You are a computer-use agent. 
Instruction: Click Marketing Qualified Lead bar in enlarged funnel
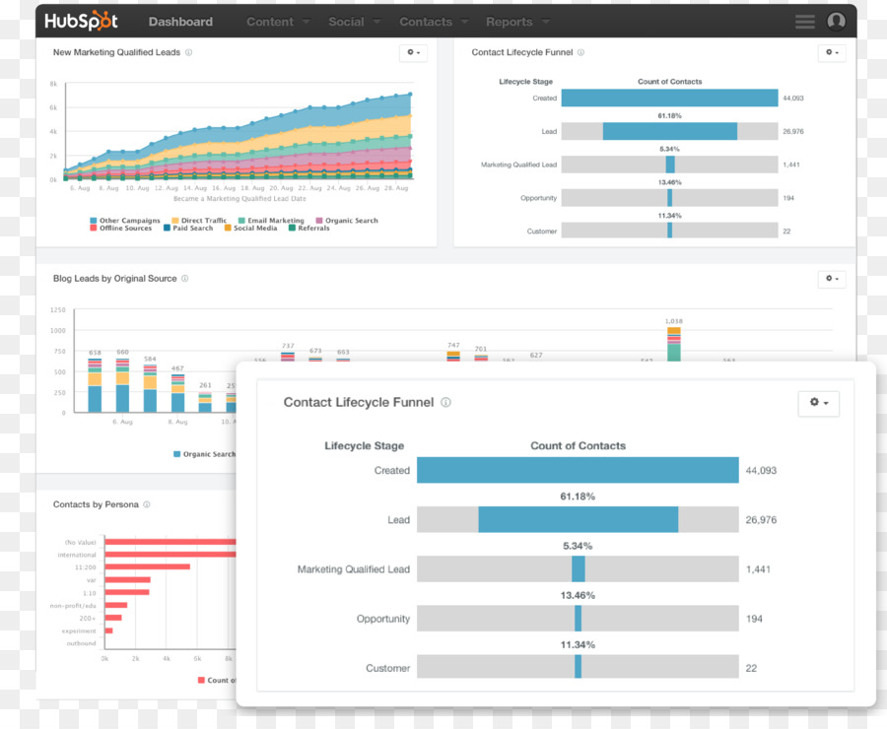[x=579, y=569]
